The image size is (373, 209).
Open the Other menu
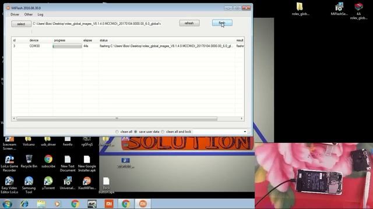point(29,15)
